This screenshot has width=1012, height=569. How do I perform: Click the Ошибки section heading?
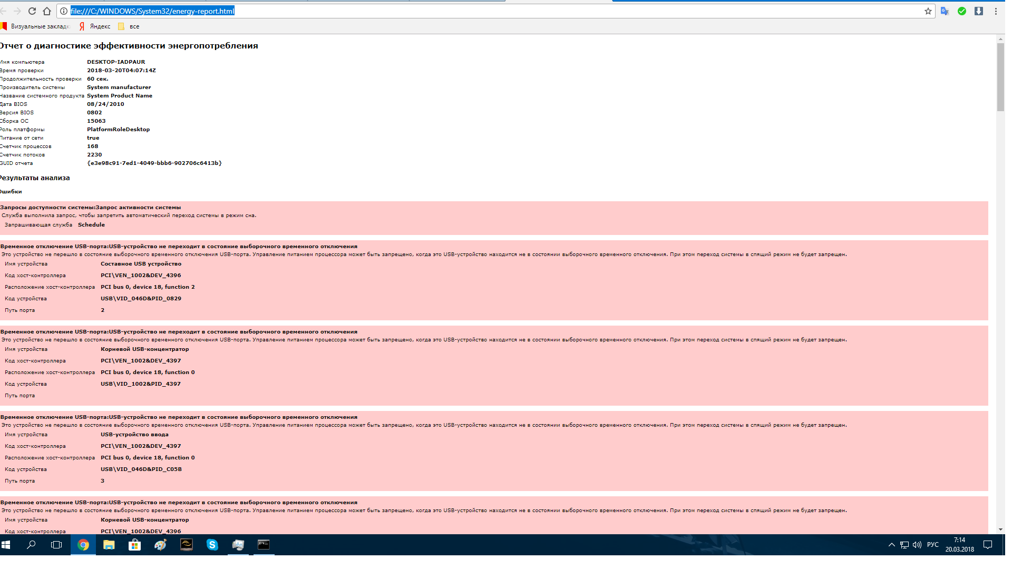pos(11,192)
